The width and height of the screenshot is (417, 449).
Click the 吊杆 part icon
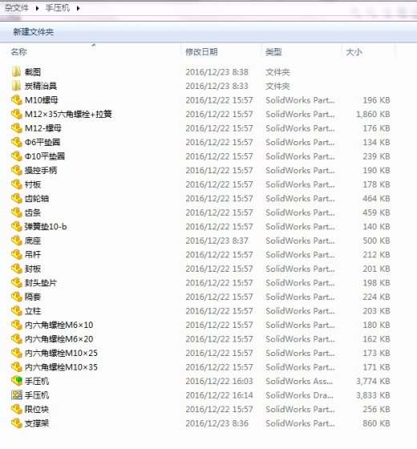(17, 254)
